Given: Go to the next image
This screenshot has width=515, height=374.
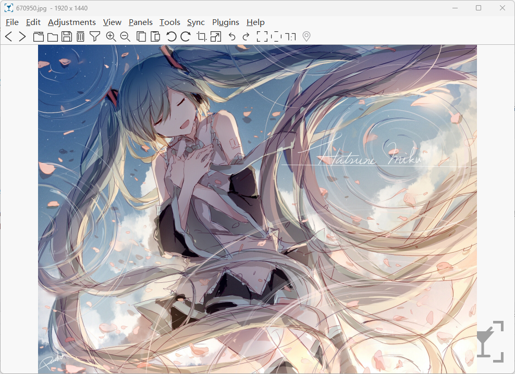Looking at the screenshot, I should click(22, 36).
